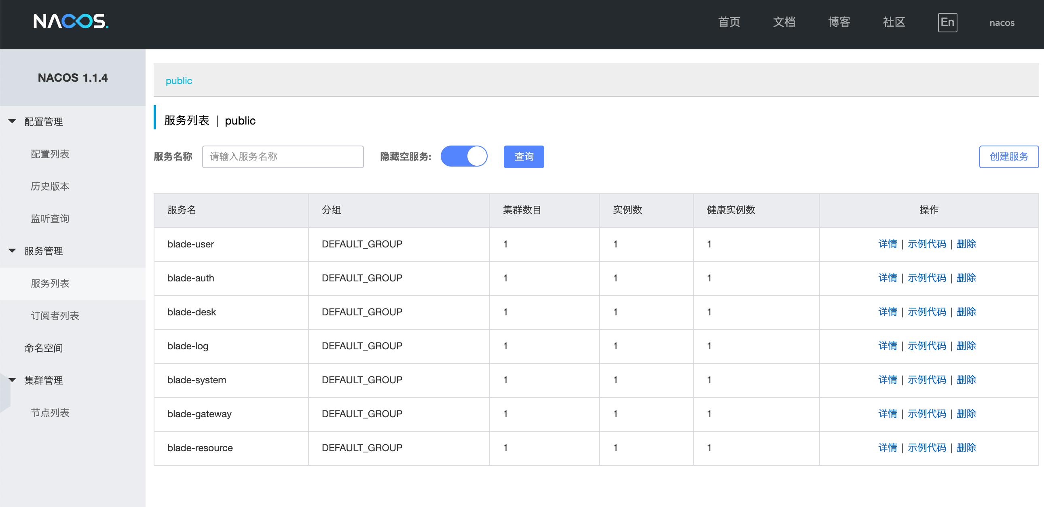Image resolution: width=1044 pixels, height=507 pixels.
Task: Collapse the 配置管理 menu arrow
Action: [12, 121]
